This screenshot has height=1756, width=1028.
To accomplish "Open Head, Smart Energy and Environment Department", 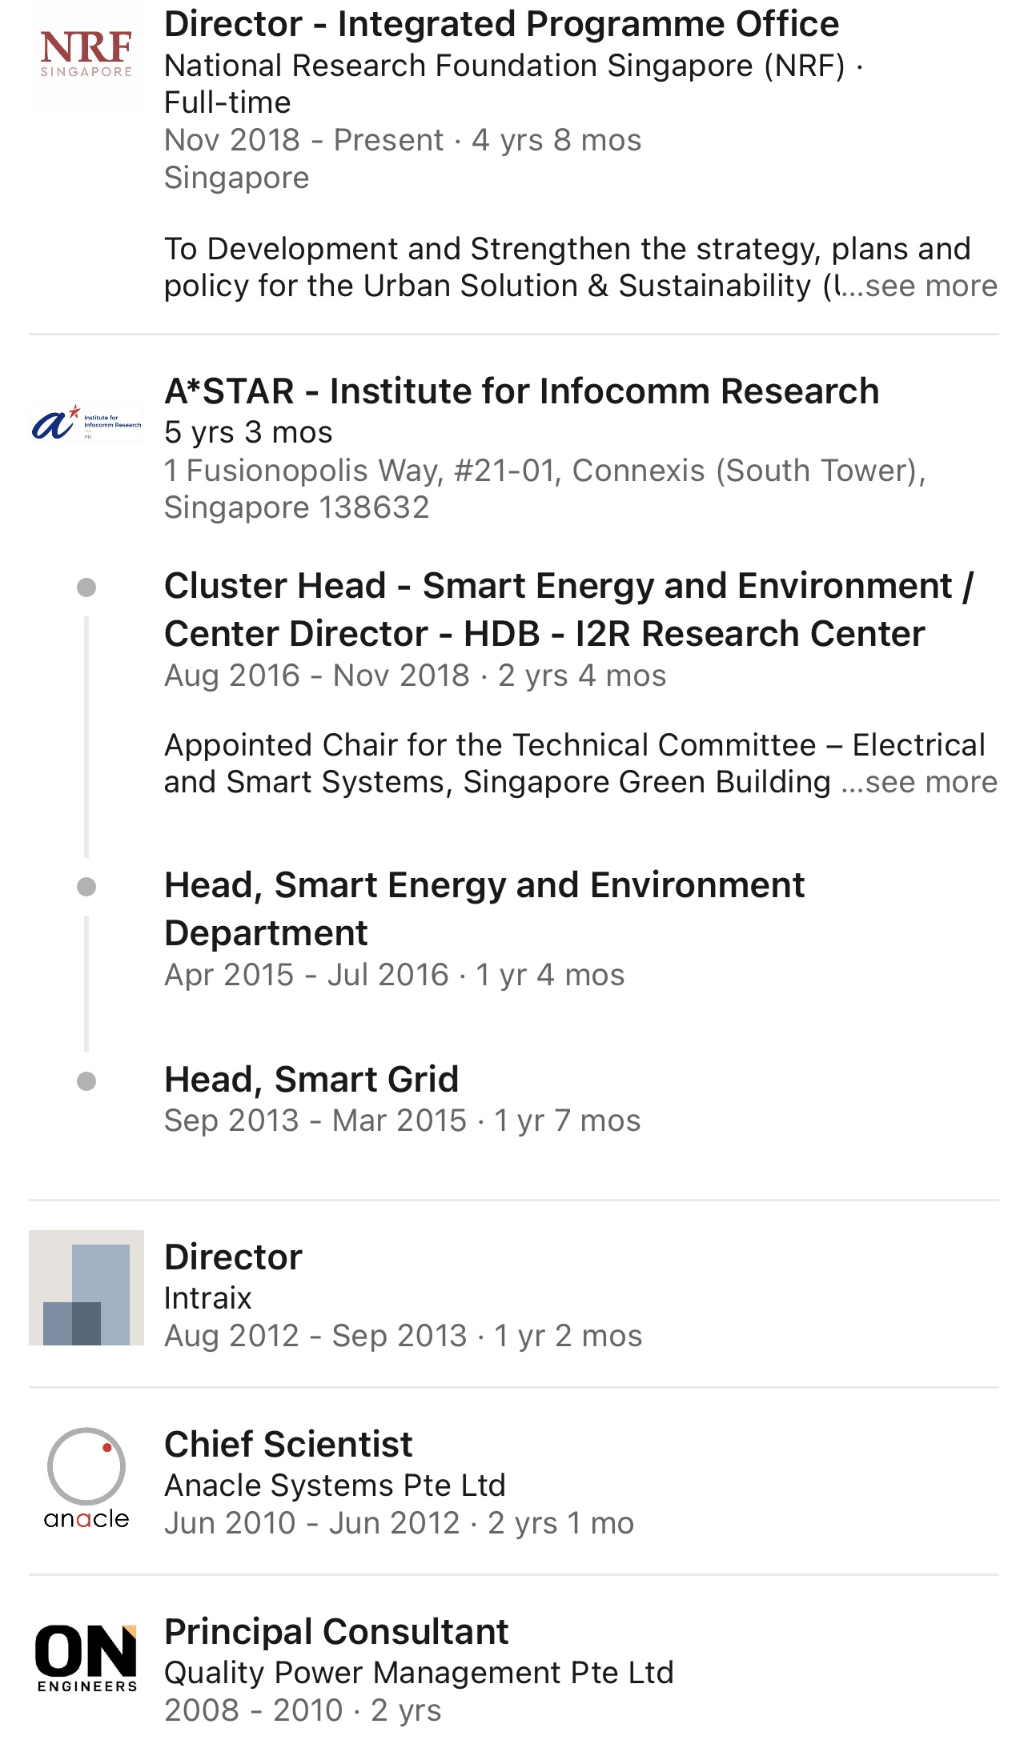I will pos(484,909).
